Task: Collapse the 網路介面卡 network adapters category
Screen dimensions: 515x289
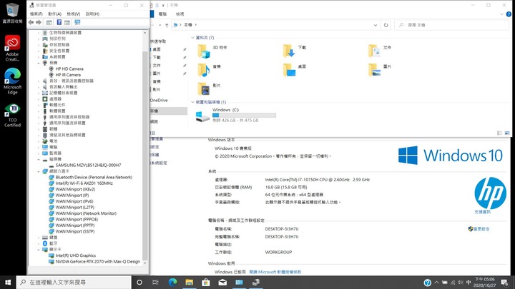Action: 39,171
